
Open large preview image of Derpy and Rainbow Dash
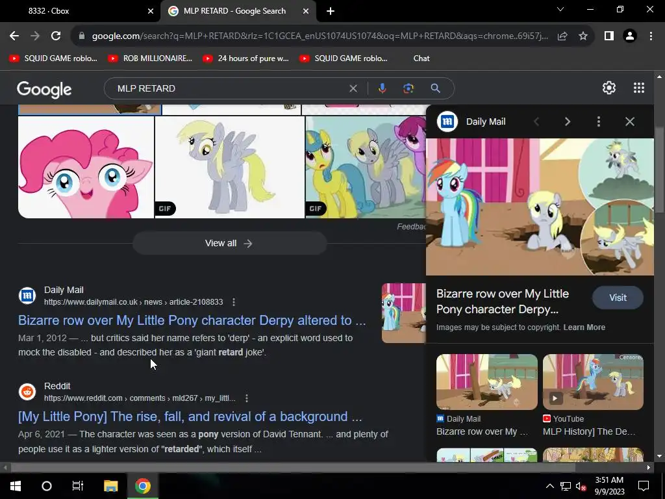tap(540, 207)
